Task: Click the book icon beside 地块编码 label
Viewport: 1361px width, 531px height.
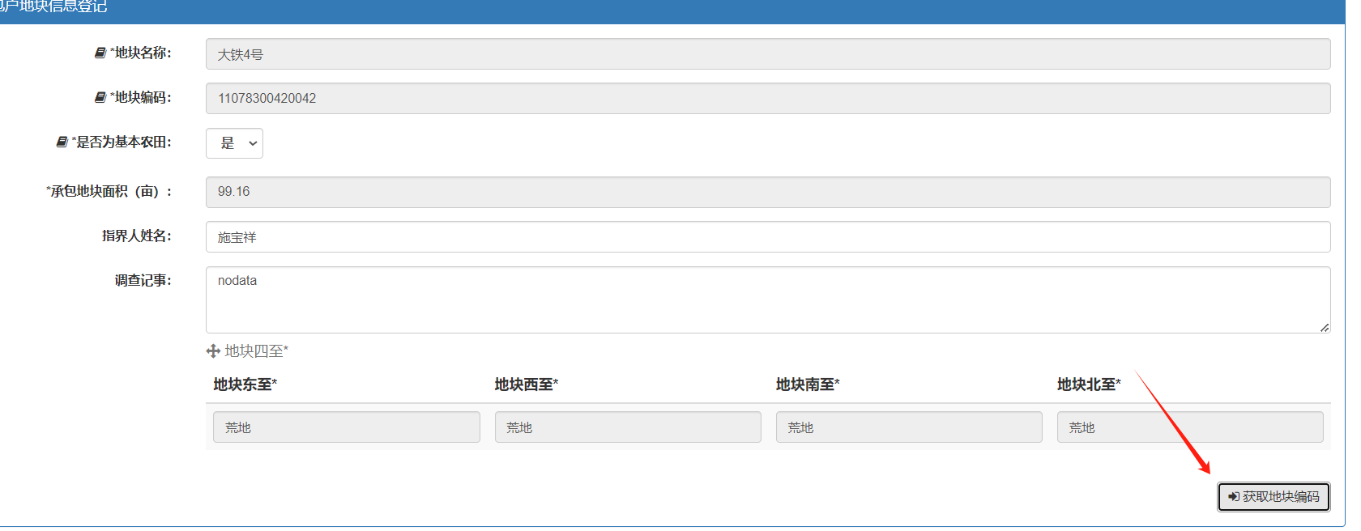Action: tap(100, 97)
